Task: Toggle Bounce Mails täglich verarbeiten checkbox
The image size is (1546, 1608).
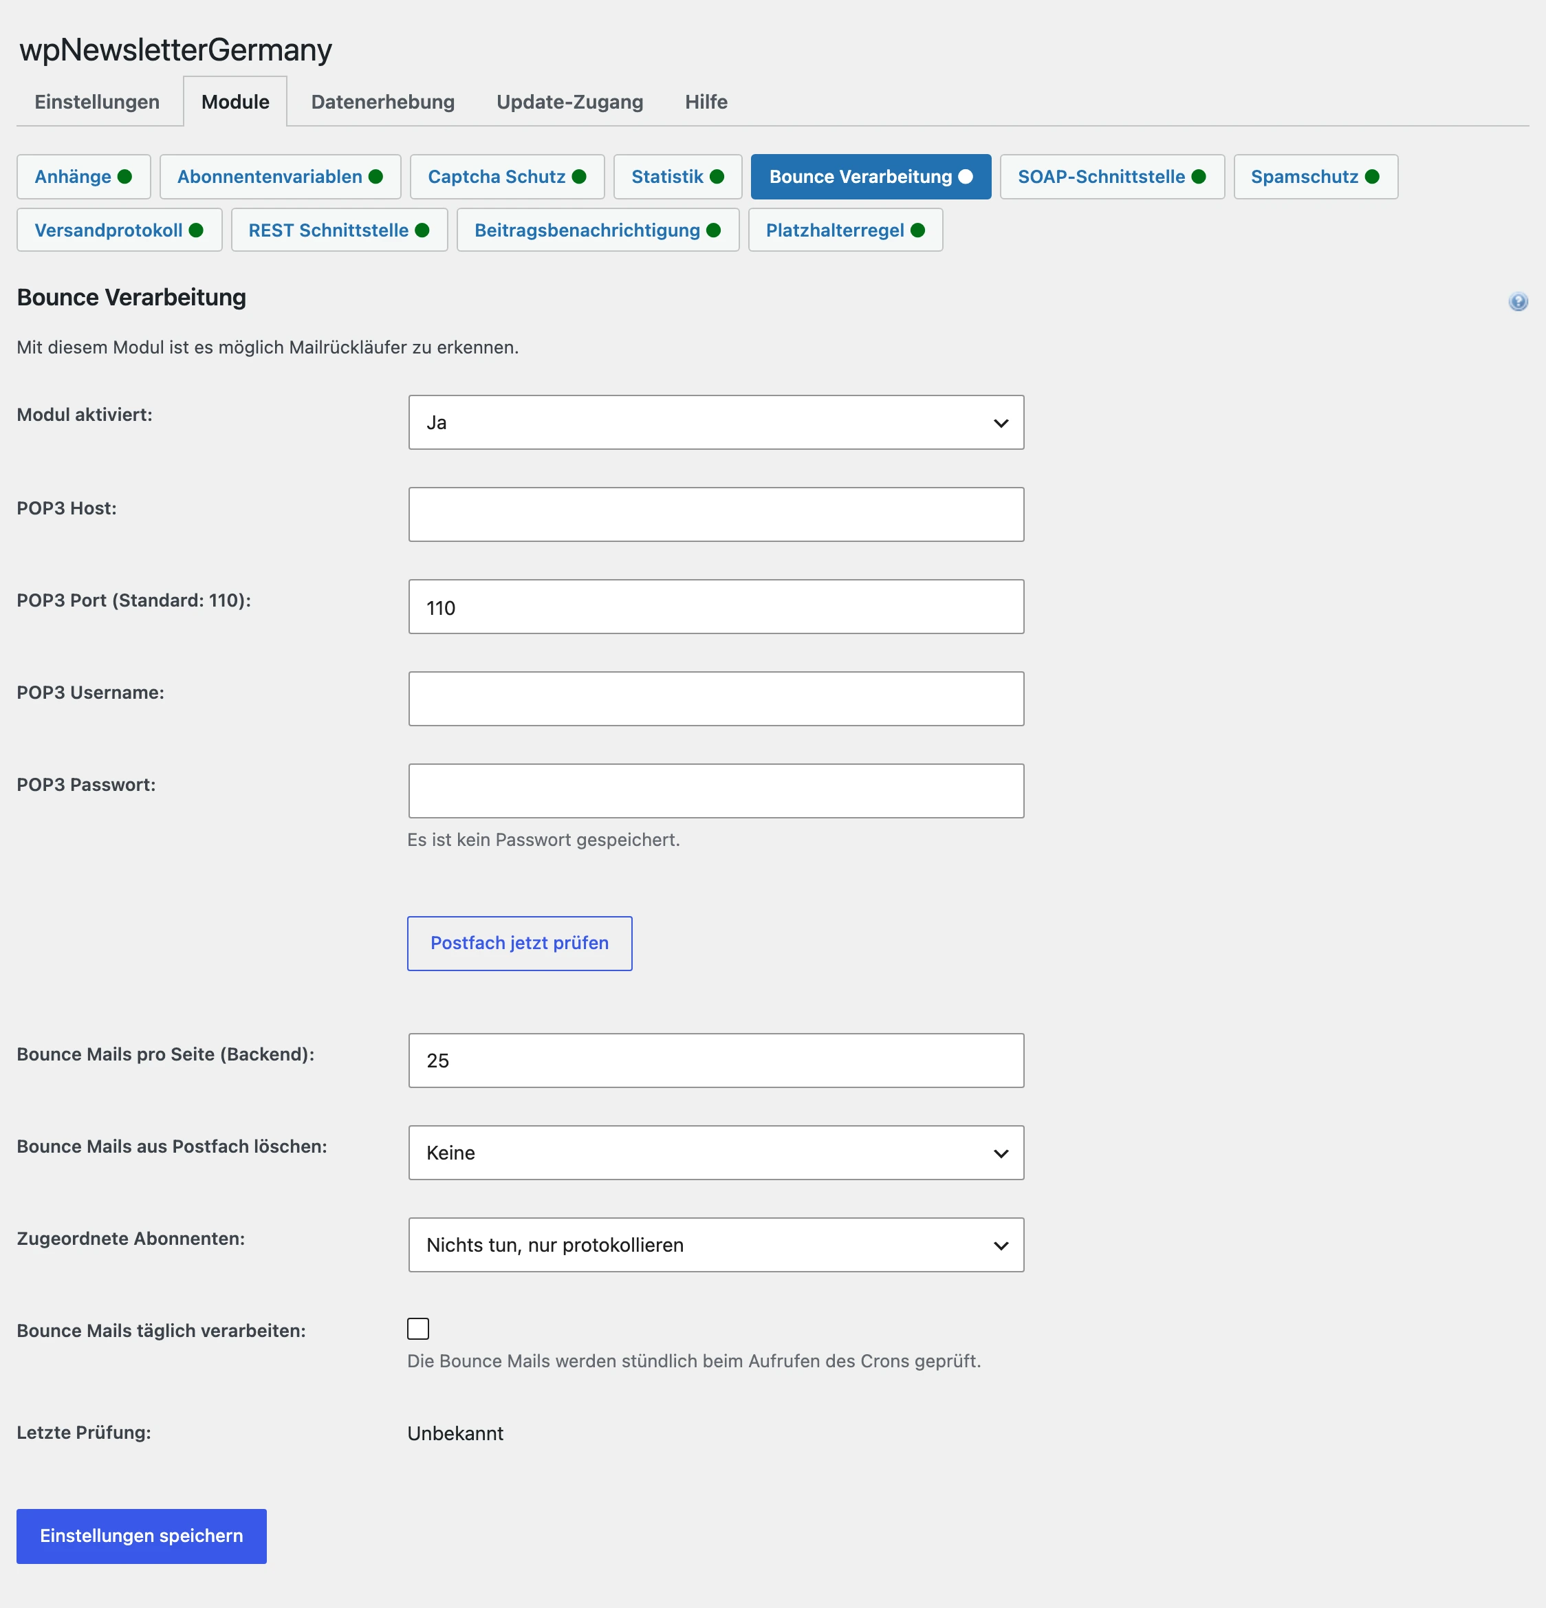Action: (x=418, y=1328)
